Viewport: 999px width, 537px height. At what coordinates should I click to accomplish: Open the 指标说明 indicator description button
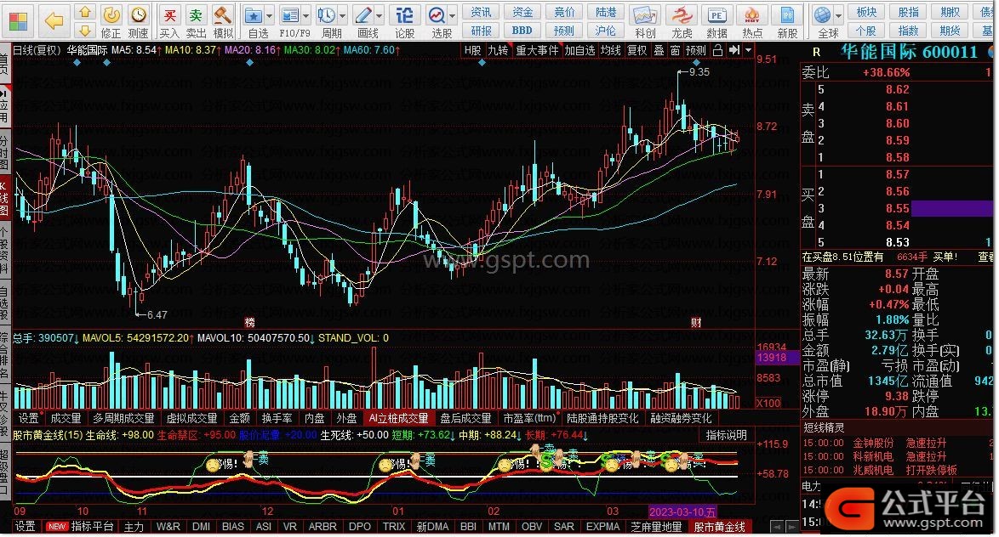coord(726,434)
